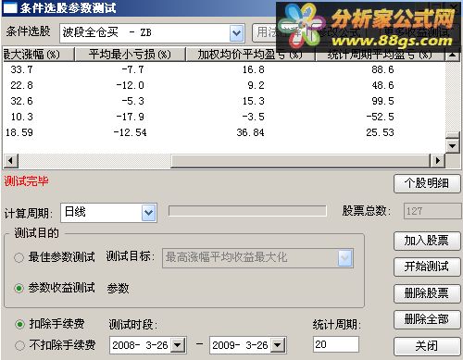Select the cell showing 25.53
Viewport: 463px width, 360px height.
point(380,132)
